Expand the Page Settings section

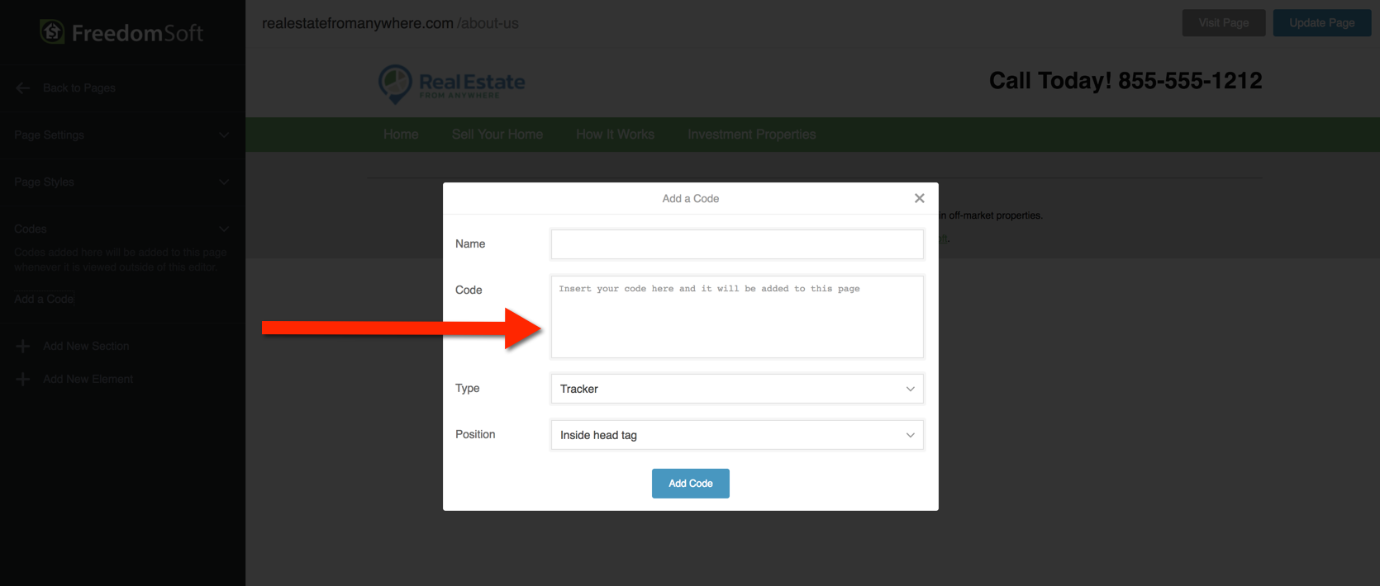point(122,135)
